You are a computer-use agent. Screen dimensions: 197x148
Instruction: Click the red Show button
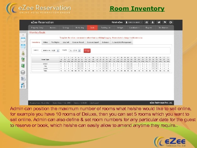coord(87,51)
